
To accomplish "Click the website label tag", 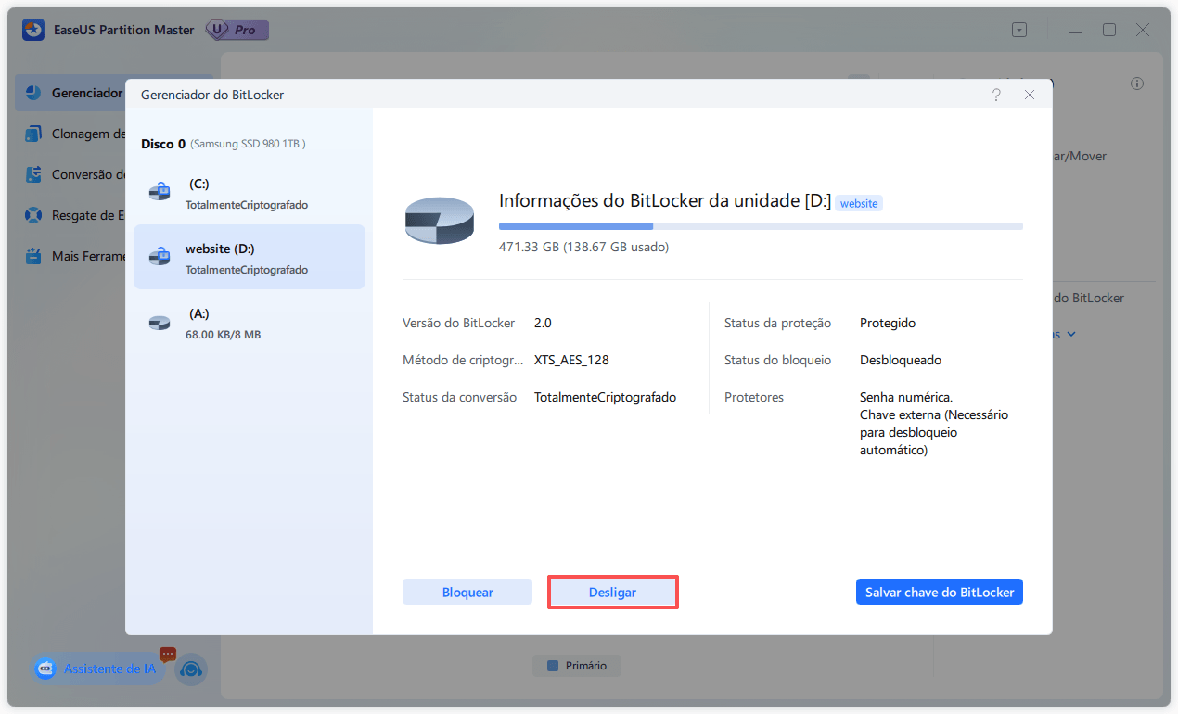I will [x=859, y=203].
